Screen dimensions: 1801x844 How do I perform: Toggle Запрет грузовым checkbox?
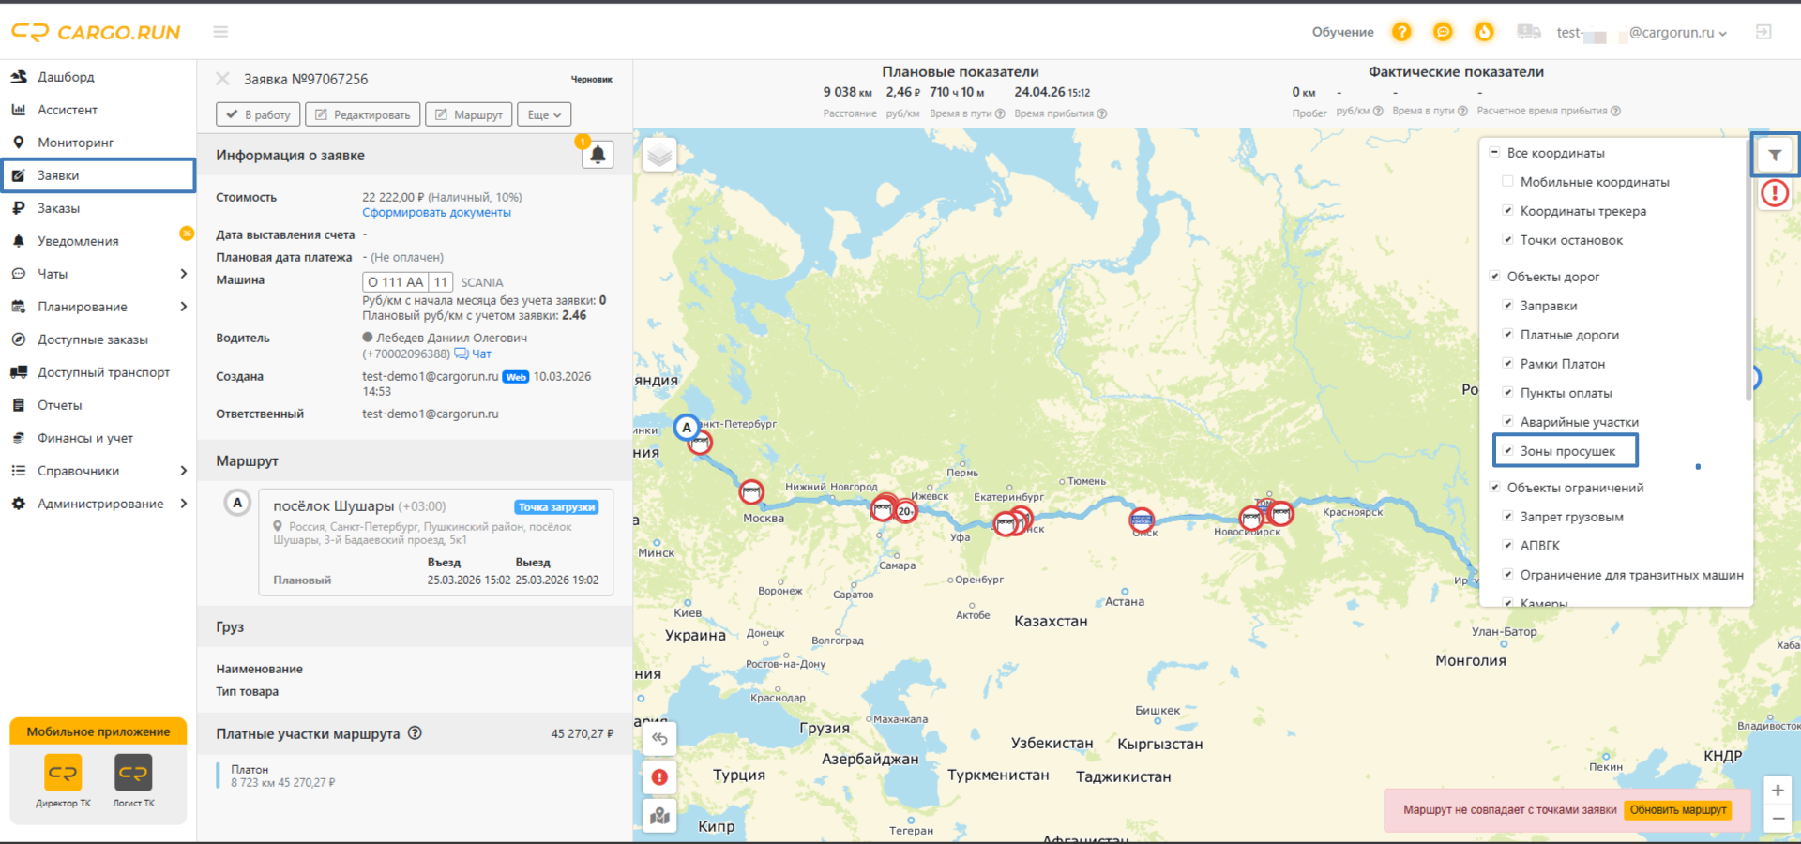(1507, 517)
